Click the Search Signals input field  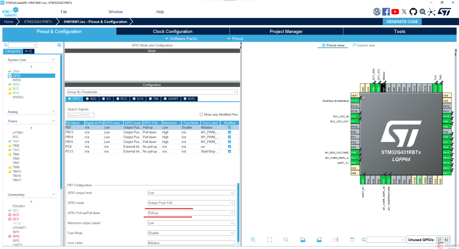click(81, 115)
